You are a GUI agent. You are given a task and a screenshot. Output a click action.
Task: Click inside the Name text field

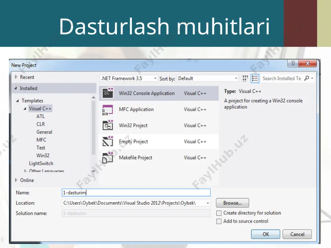(136, 192)
